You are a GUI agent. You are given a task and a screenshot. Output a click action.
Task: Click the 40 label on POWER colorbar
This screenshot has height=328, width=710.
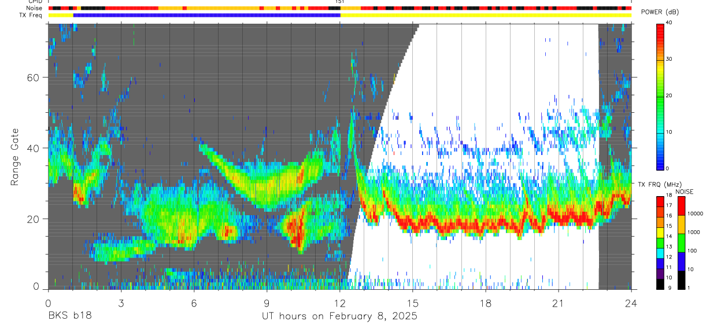pyautogui.click(x=669, y=23)
